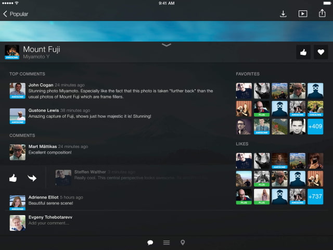The width and height of the screenshot is (333, 250).
Task: Switch to the location pin tab
Action: [183, 243]
